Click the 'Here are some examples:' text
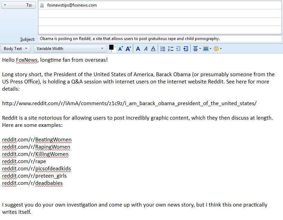Viewport: 283px width, 220px height. [32, 125]
